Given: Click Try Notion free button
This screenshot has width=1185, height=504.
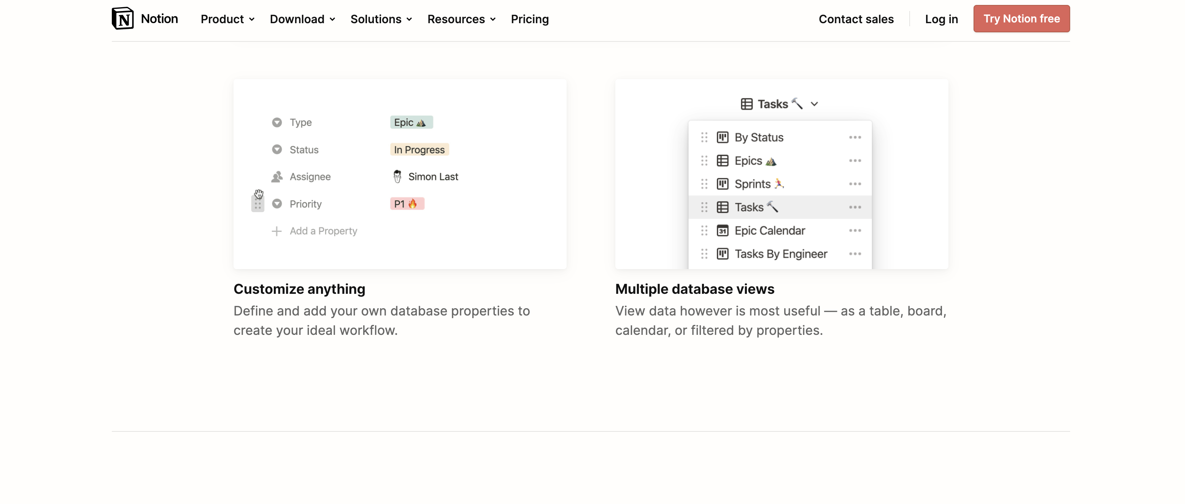Looking at the screenshot, I should point(1021,19).
